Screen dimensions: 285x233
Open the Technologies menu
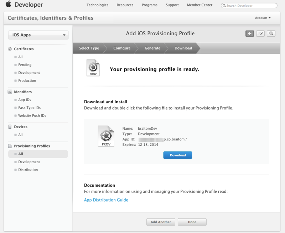(x=97, y=5)
